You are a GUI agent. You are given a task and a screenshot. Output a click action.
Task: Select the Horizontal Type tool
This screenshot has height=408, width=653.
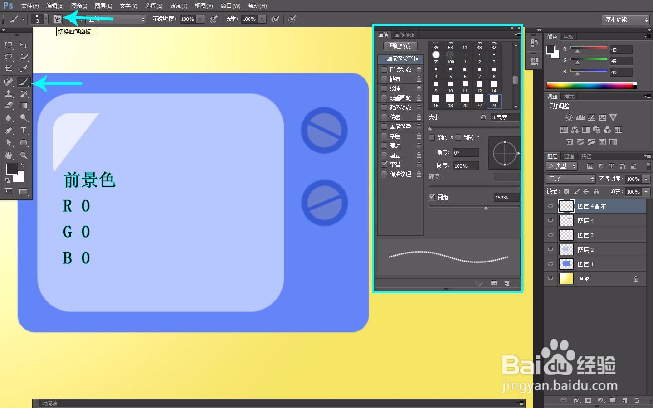[24, 131]
